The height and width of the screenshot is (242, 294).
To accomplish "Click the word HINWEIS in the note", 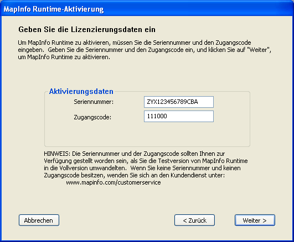I will 57,154.
